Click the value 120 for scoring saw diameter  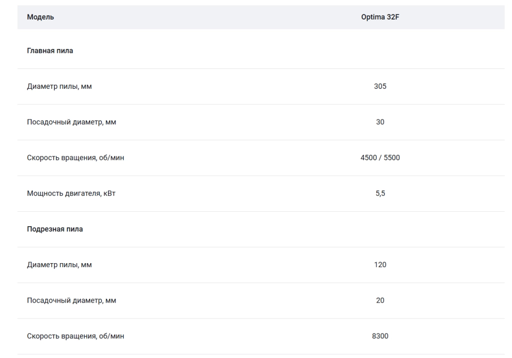click(x=380, y=265)
